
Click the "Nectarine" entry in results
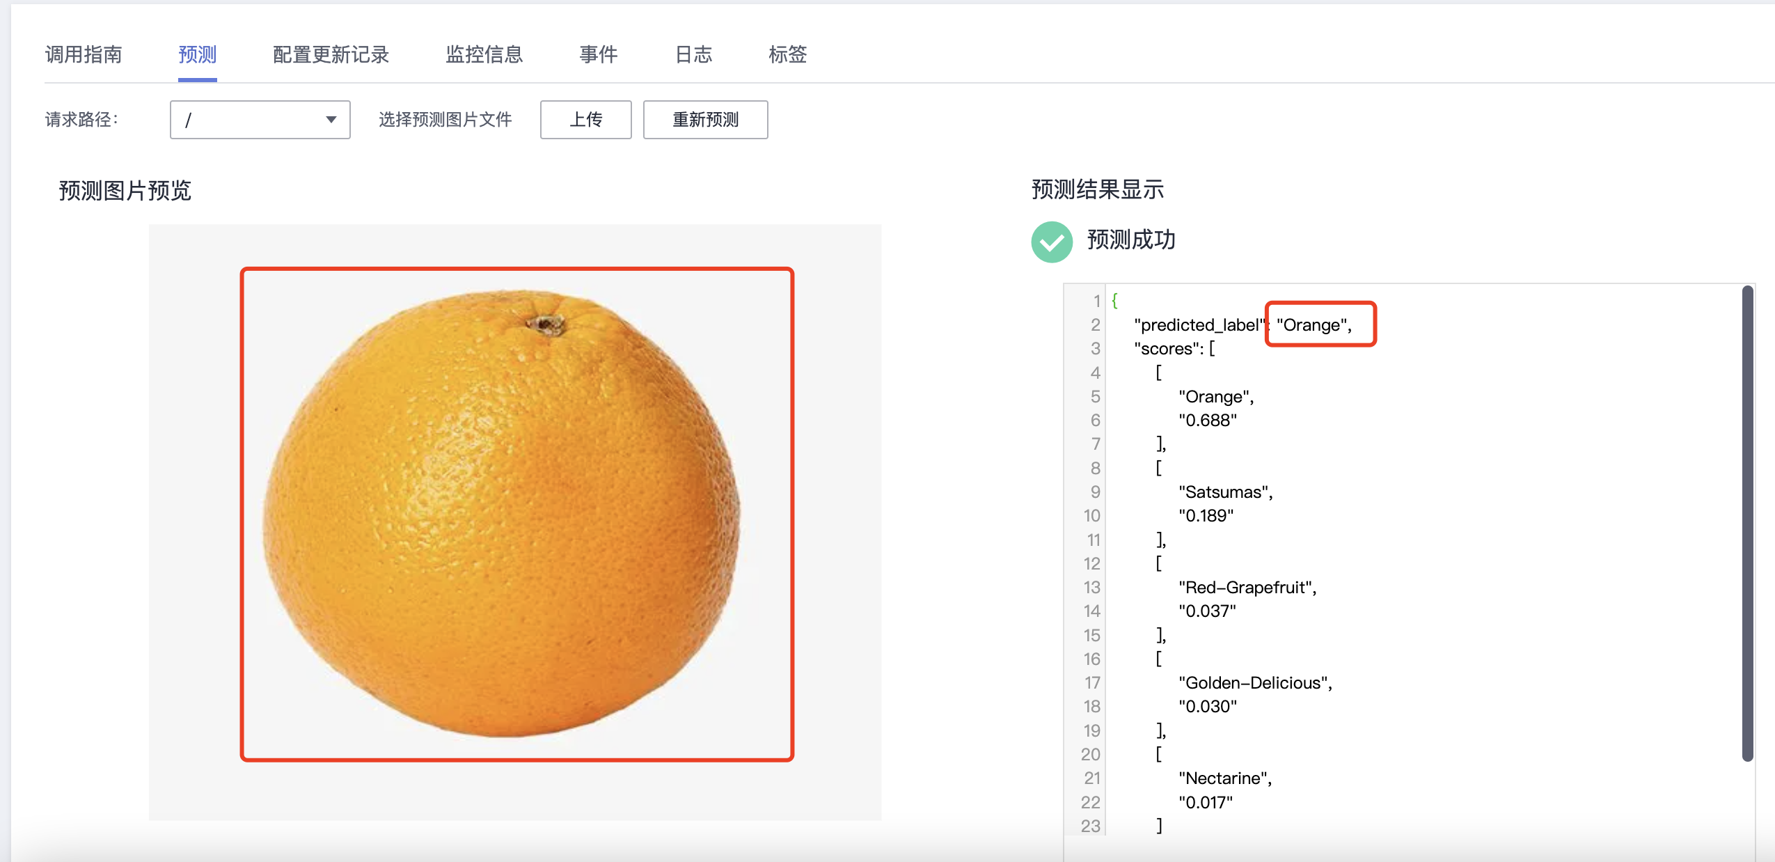[x=1224, y=778]
